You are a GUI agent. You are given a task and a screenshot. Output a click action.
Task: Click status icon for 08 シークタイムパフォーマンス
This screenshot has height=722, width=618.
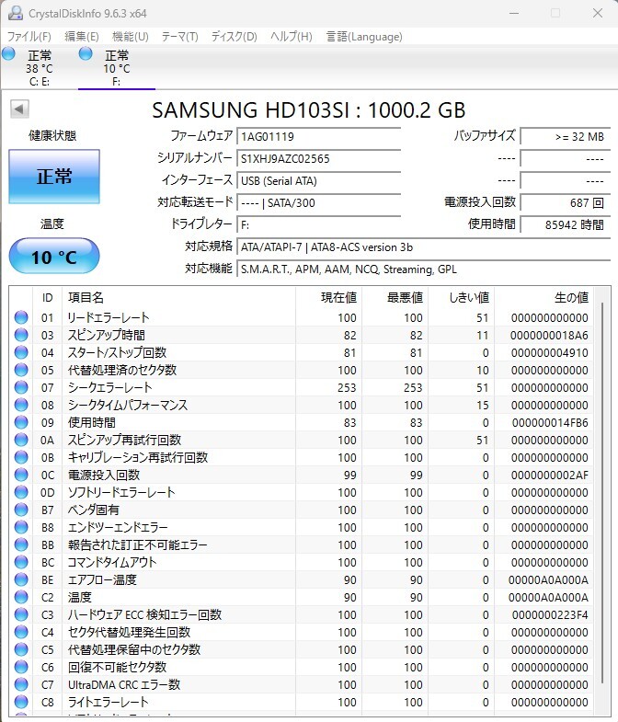[x=21, y=405]
